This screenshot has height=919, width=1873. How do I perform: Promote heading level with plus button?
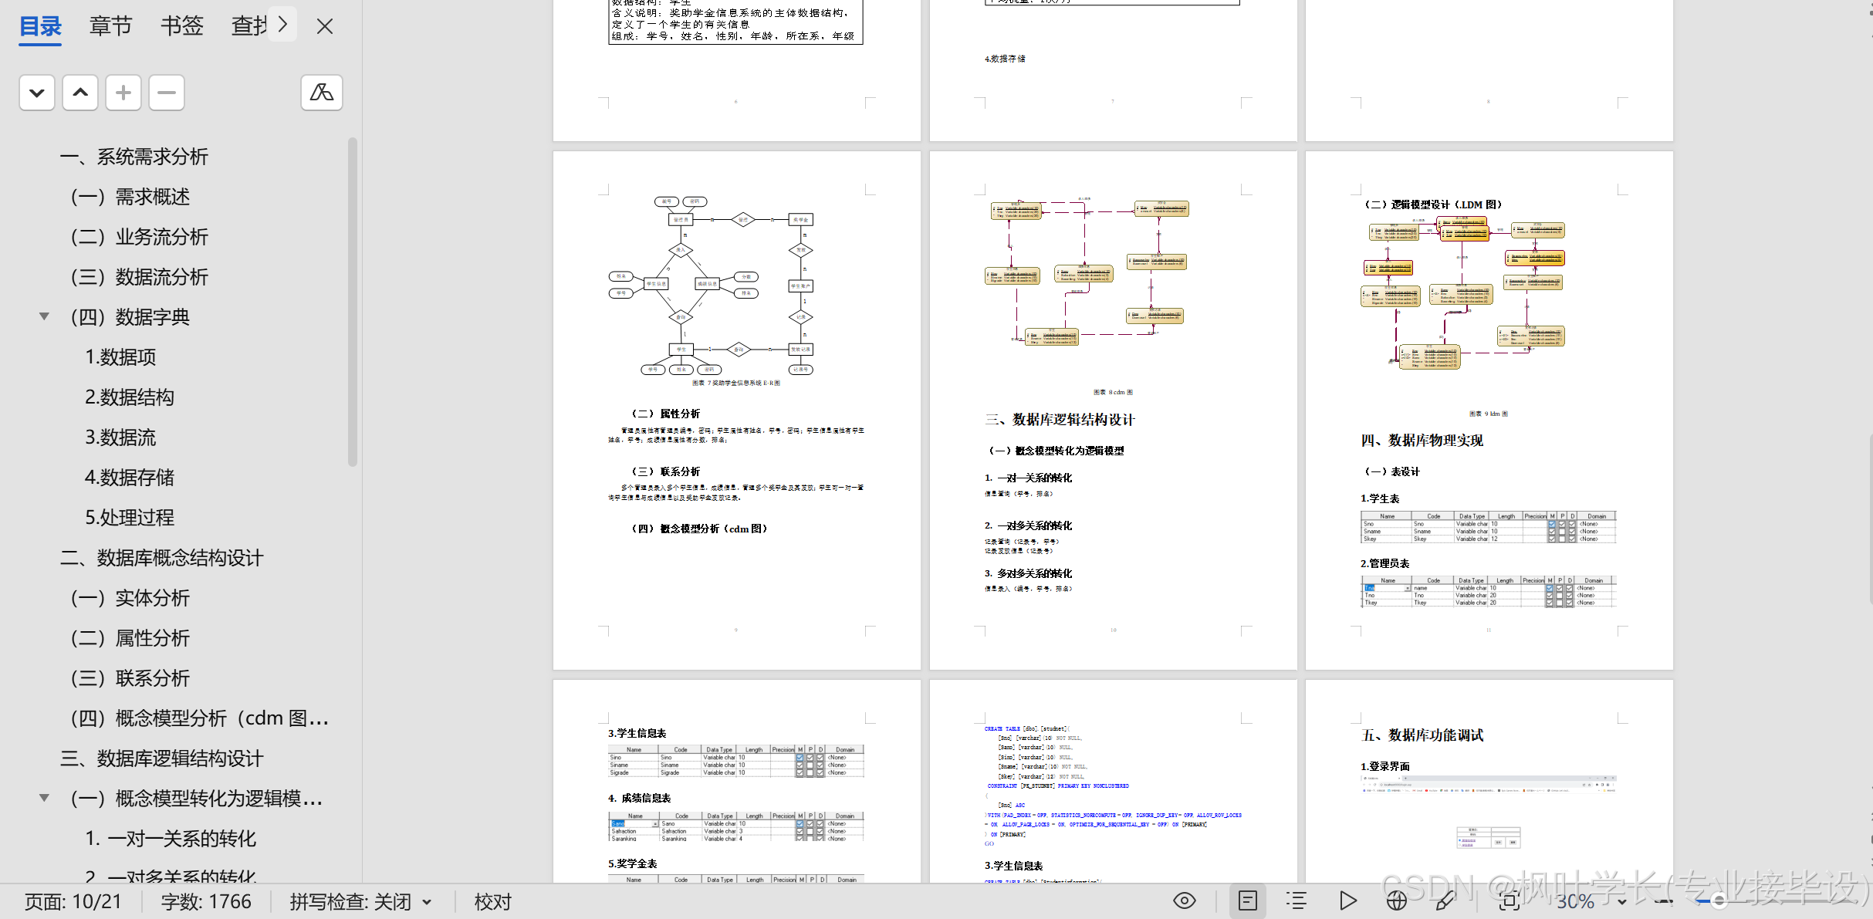[123, 93]
